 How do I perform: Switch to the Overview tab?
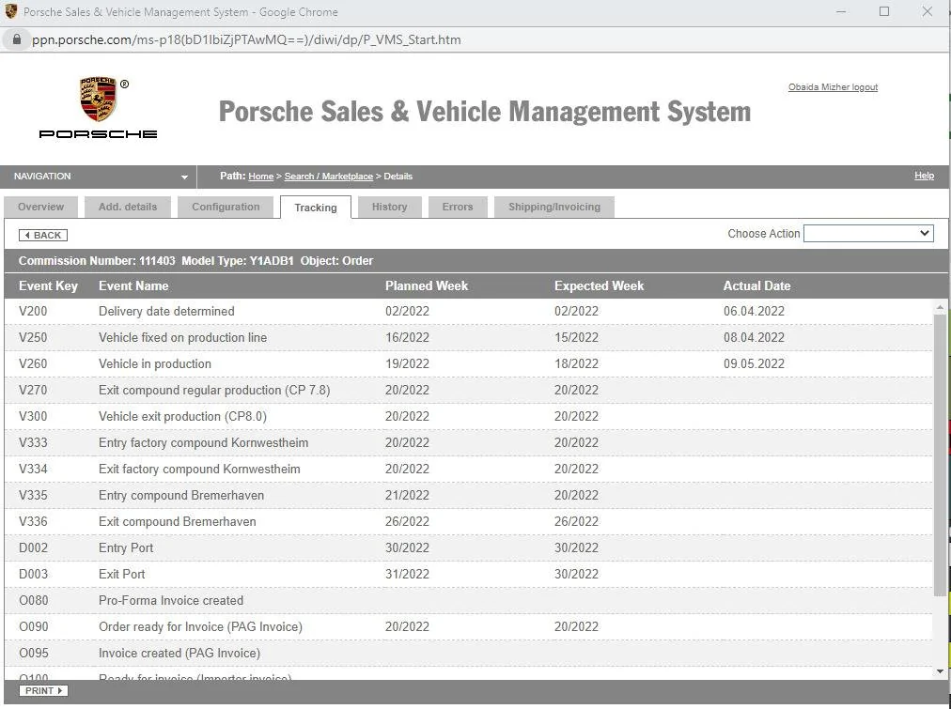[x=40, y=207]
